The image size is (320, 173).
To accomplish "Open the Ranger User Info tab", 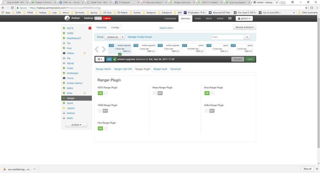I will click(x=123, y=69).
